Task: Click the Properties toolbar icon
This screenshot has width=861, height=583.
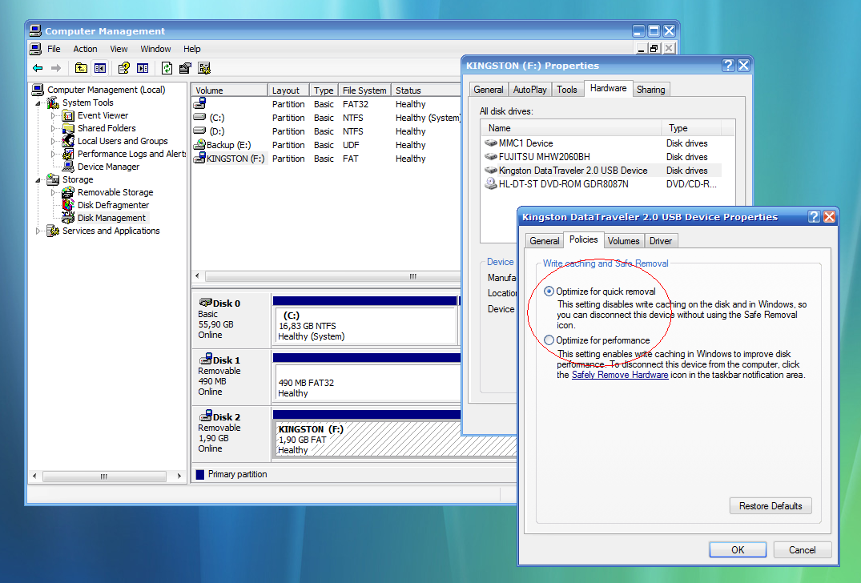Action: 185,68
